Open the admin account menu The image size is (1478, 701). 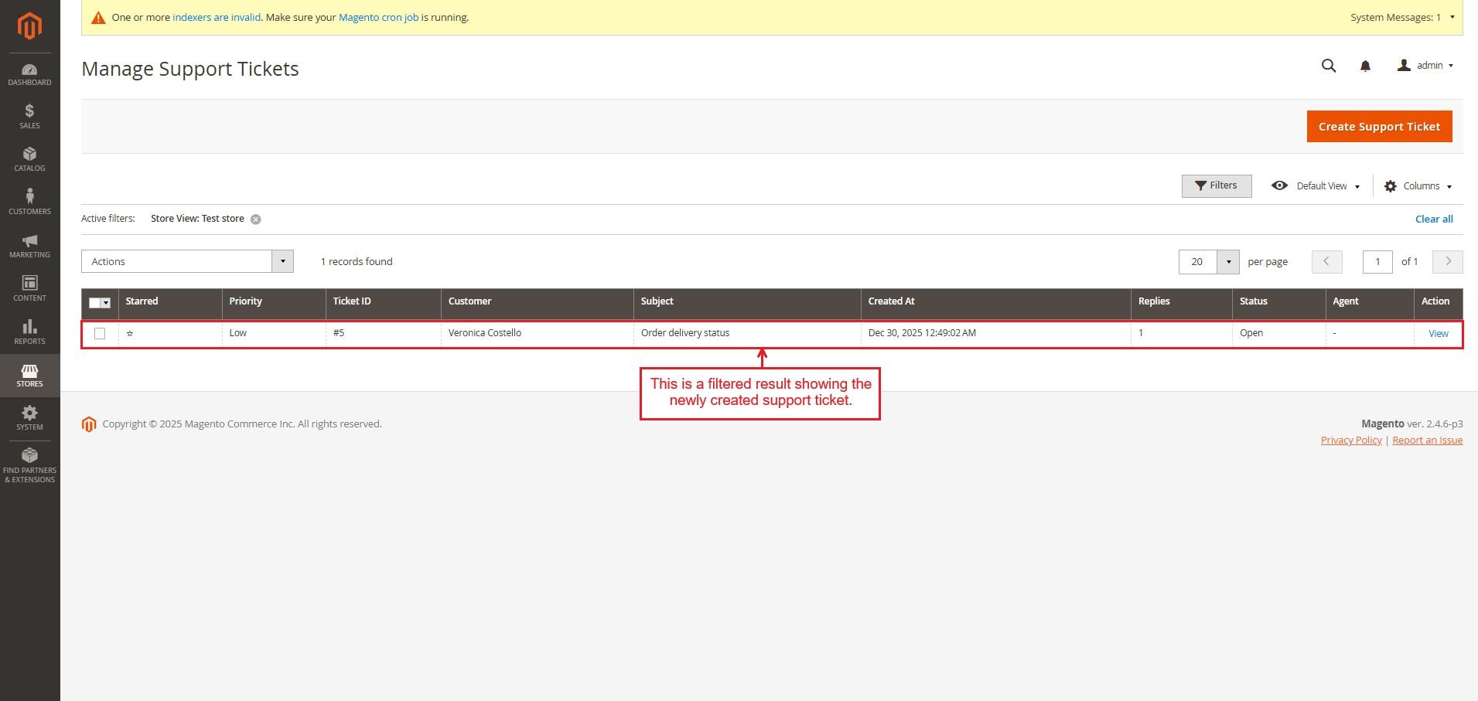click(1425, 66)
